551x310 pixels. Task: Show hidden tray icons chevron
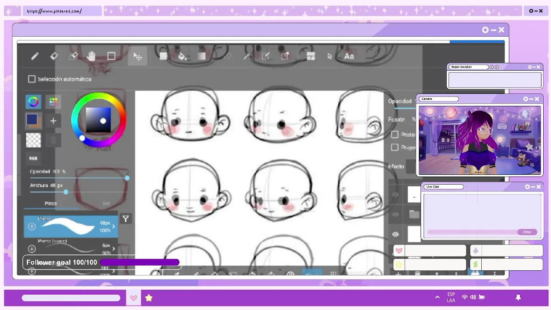pos(437,297)
